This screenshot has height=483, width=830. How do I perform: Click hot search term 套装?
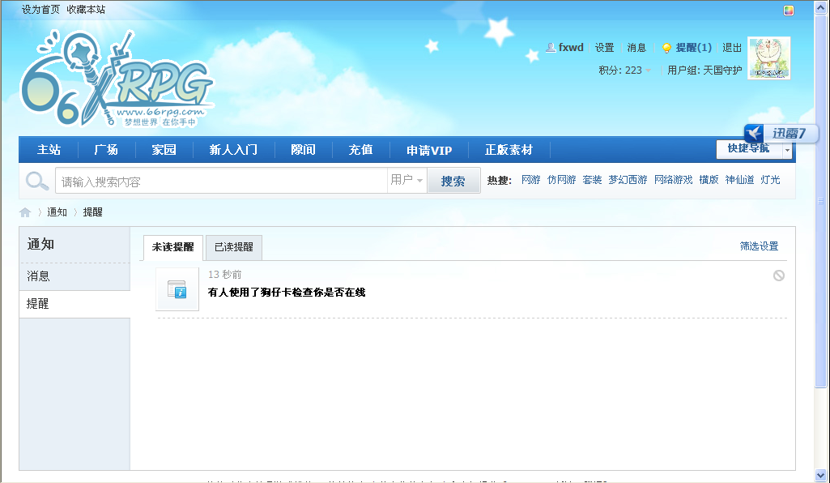592,180
